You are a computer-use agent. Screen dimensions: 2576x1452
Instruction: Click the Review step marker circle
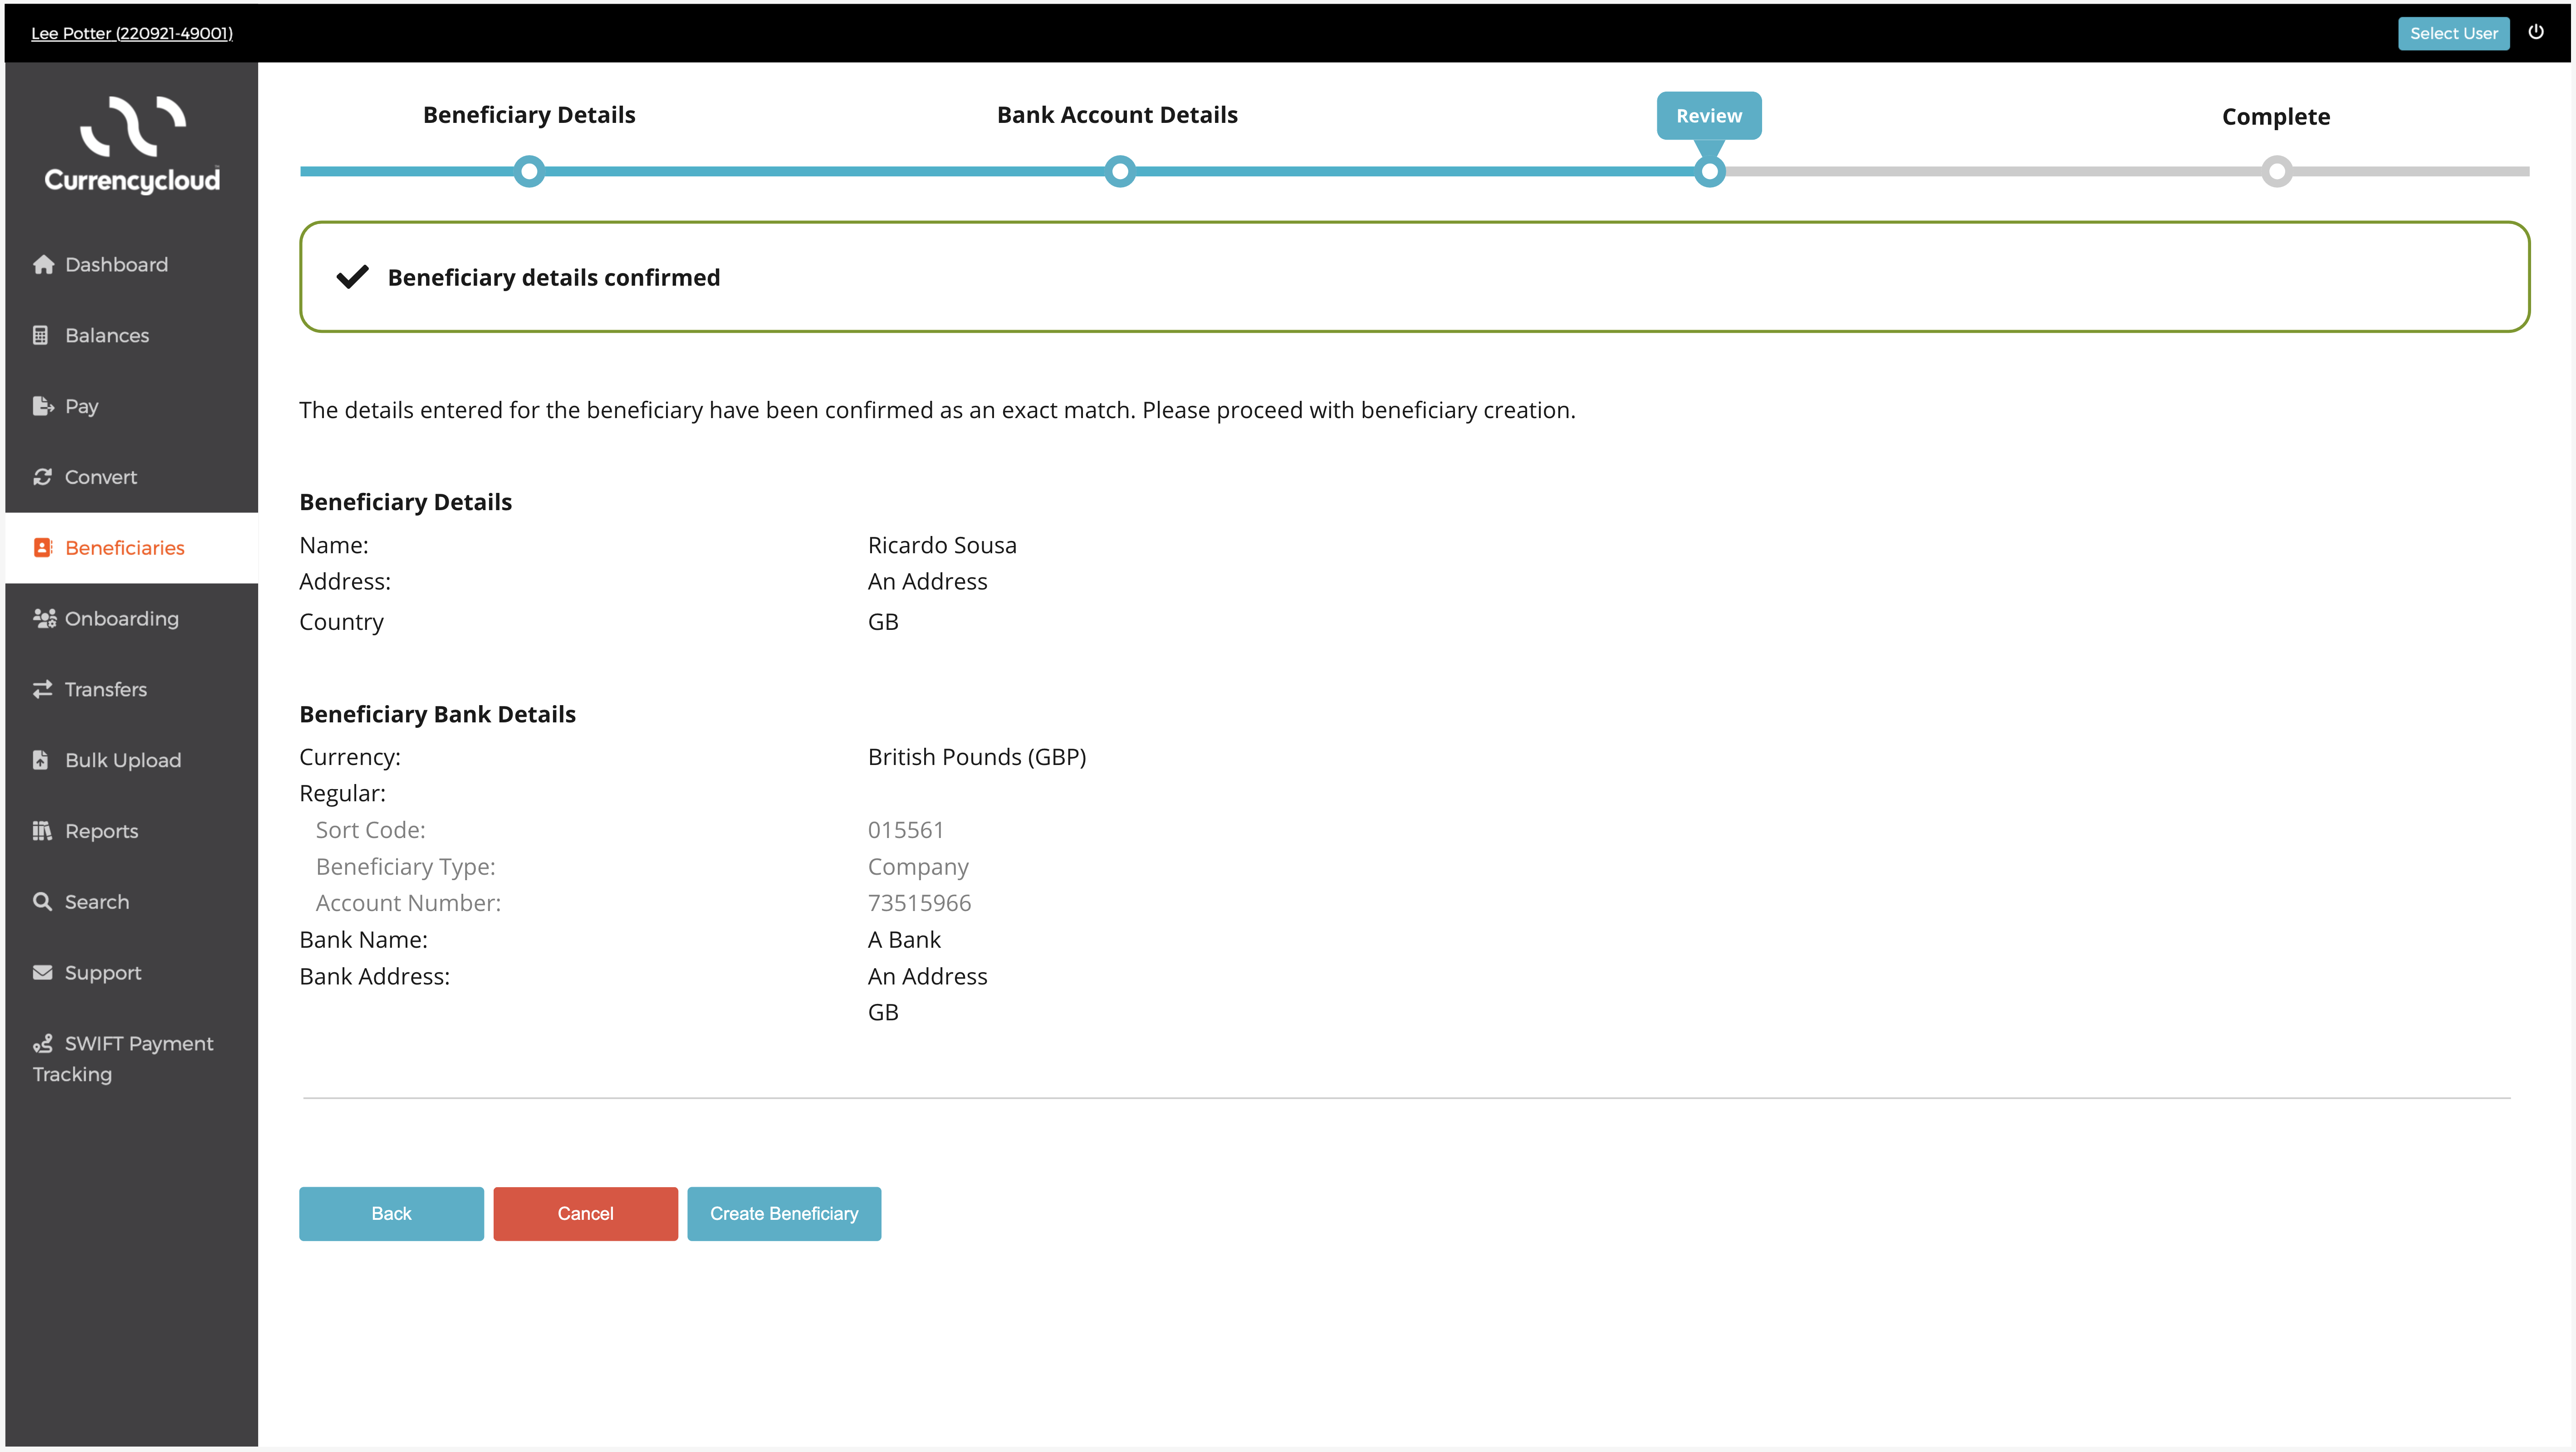pos(1710,171)
